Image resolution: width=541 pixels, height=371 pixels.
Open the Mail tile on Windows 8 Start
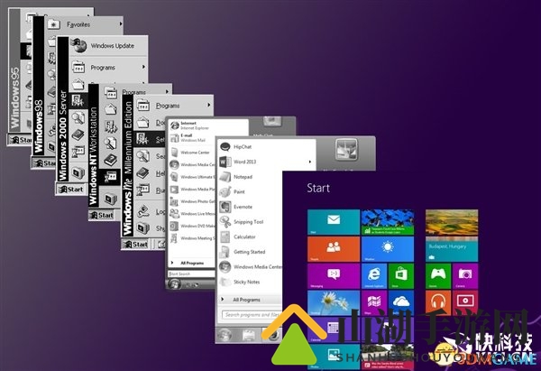coord(334,222)
